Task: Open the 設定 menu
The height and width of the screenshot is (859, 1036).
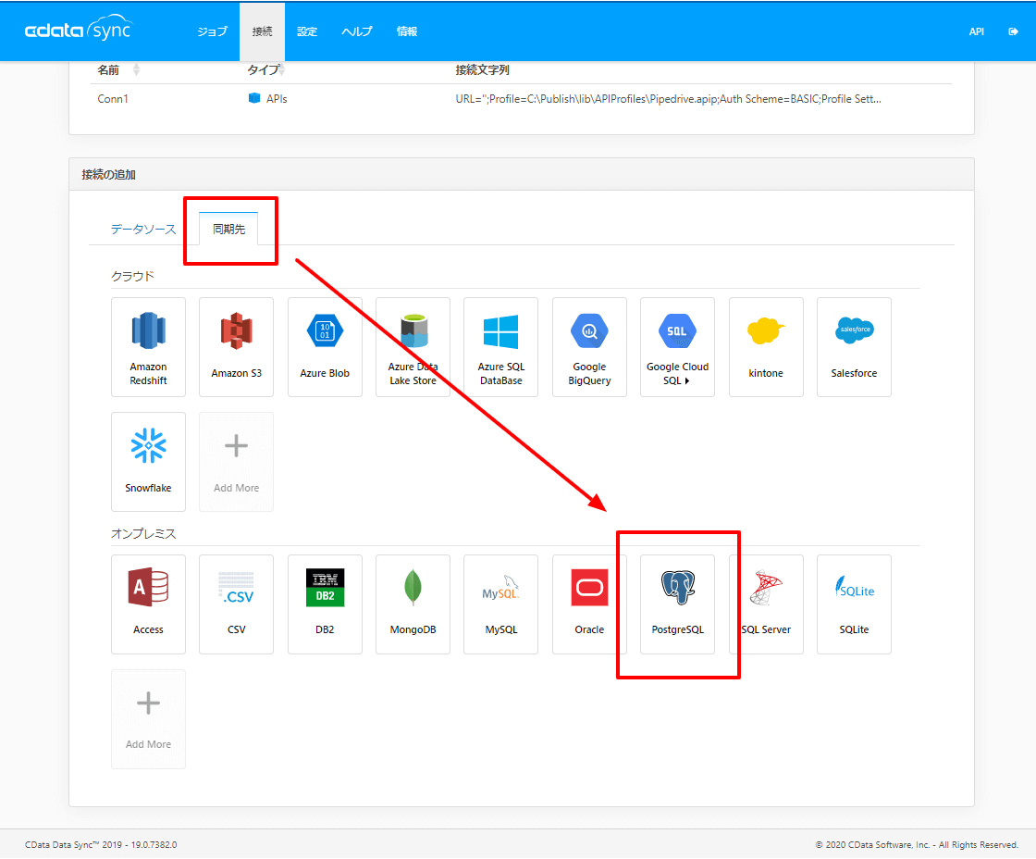Action: (x=307, y=31)
